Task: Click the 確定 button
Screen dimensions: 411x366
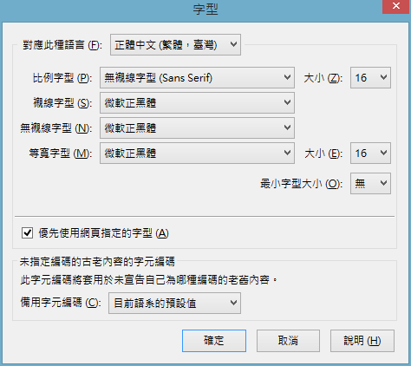Action: click(x=214, y=341)
